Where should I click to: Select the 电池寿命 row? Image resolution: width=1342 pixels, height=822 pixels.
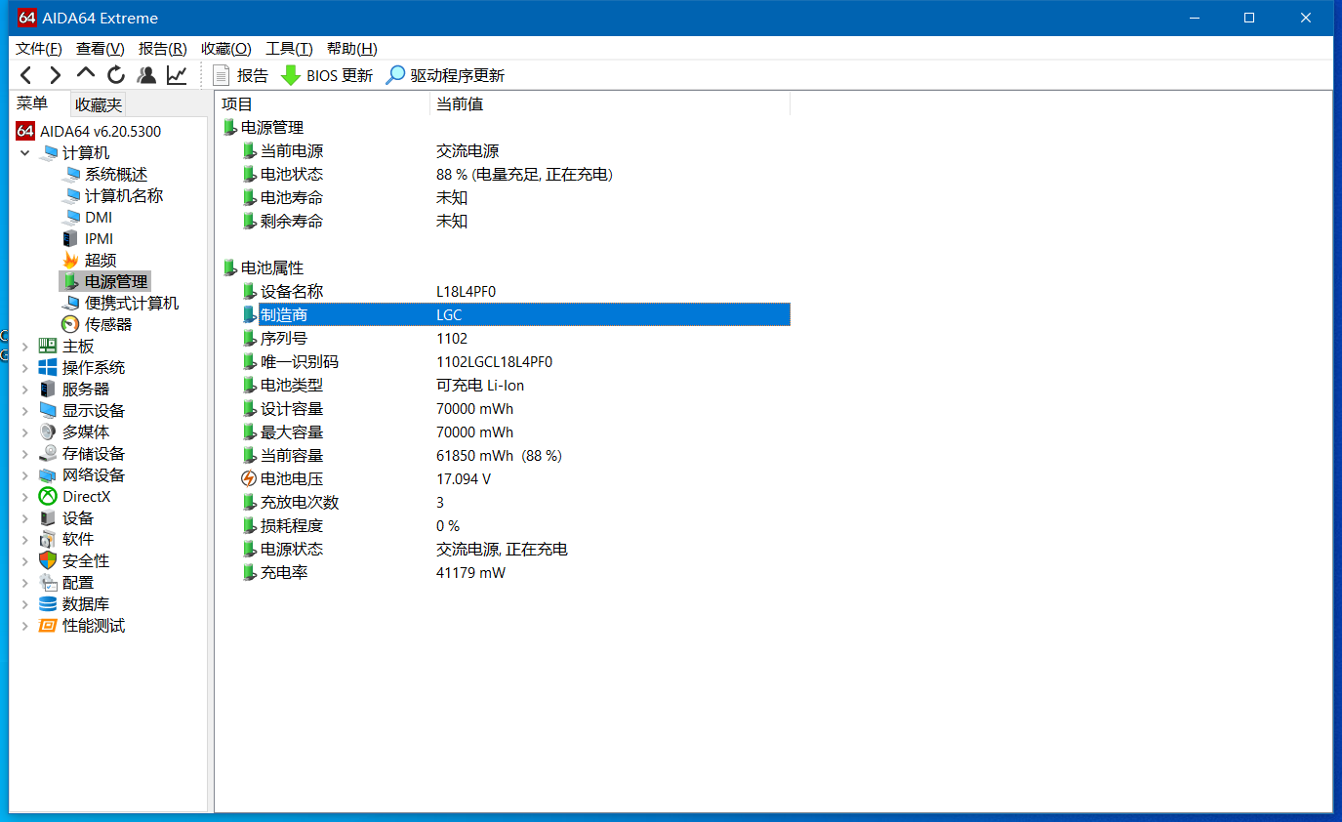(x=515, y=197)
